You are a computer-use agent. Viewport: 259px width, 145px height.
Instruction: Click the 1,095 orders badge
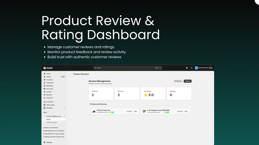63,77
